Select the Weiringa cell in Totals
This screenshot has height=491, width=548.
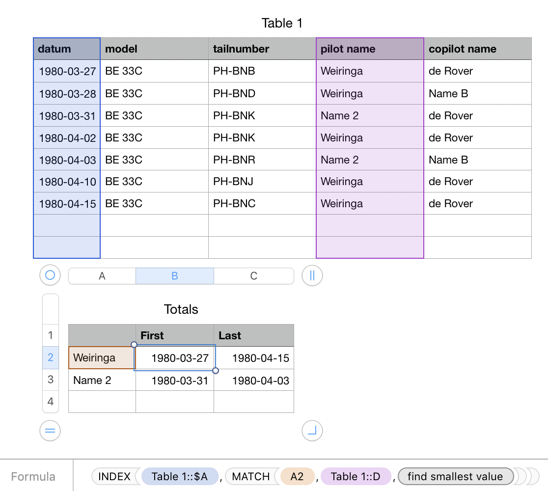coord(101,357)
